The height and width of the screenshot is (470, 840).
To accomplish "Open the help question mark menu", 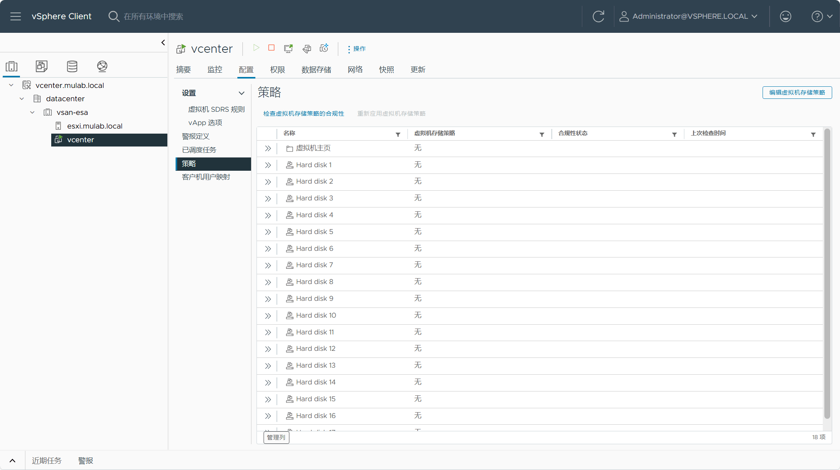I will tap(822, 16).
